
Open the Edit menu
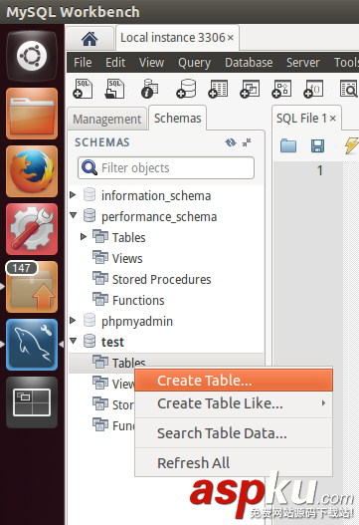click(115, 63)
